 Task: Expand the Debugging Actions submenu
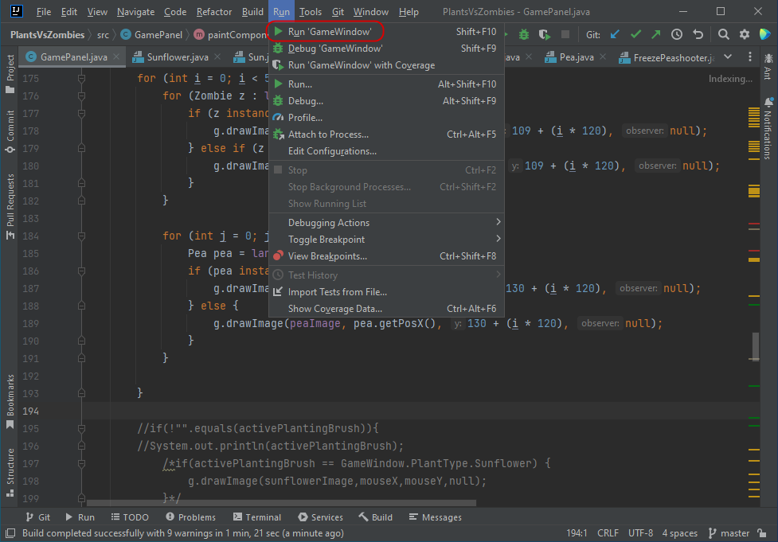point(386,223)
